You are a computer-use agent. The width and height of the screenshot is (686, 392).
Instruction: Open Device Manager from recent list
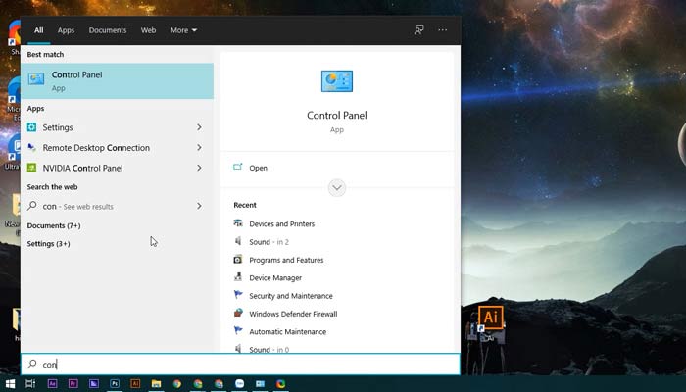click(x=275, y=278)
